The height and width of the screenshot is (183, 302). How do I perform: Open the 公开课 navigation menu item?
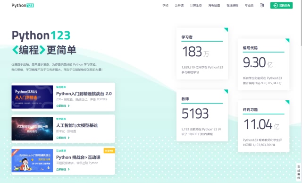(179, 5)
